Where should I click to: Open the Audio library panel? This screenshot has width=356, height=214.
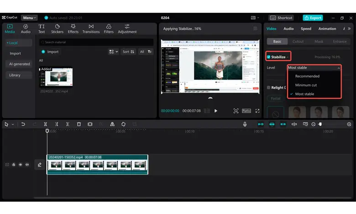coord(26,29)
